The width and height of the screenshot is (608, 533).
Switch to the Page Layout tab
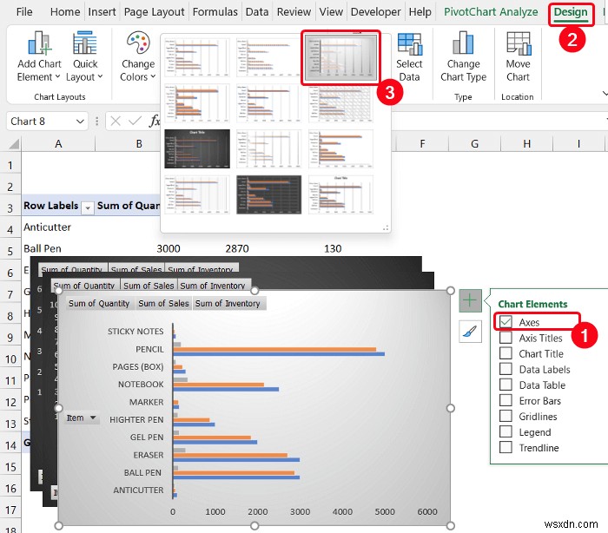pos(154,12)
